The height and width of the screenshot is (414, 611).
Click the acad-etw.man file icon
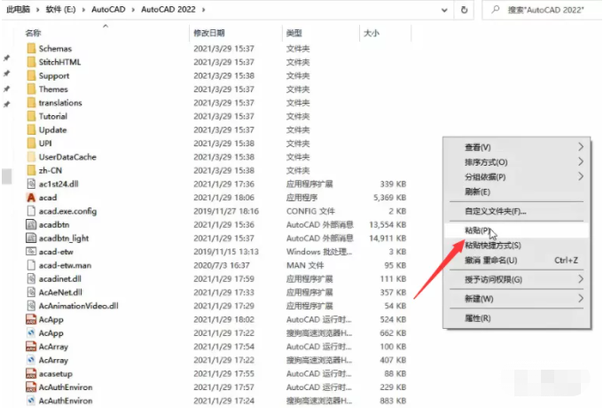pos(31,265)
